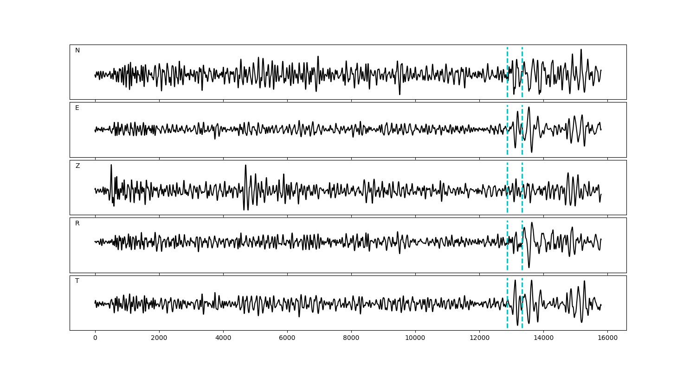
Task: Select the 10000 x-axis tick label
Action: click(415, 339)
